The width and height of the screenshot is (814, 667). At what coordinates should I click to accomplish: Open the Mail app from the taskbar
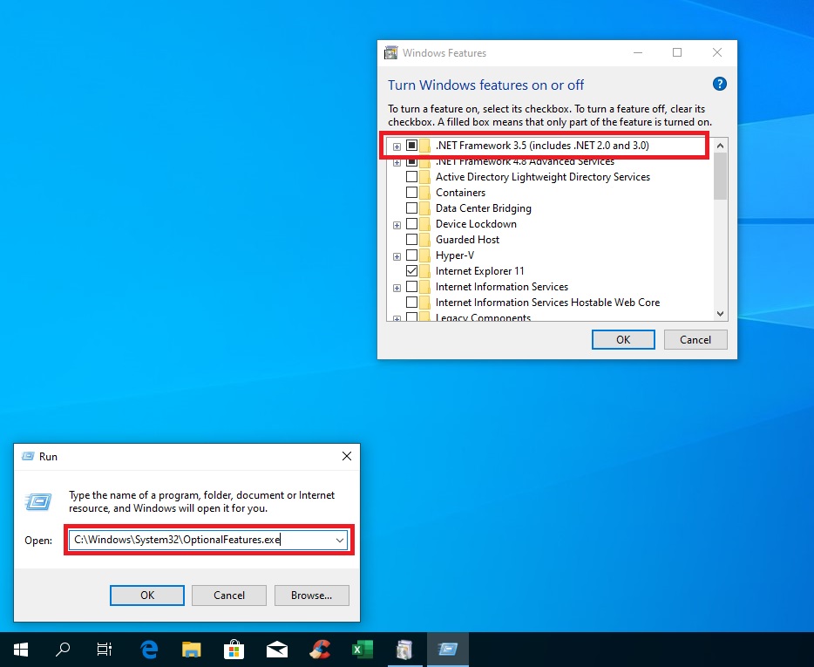click(x=277, y=650)
